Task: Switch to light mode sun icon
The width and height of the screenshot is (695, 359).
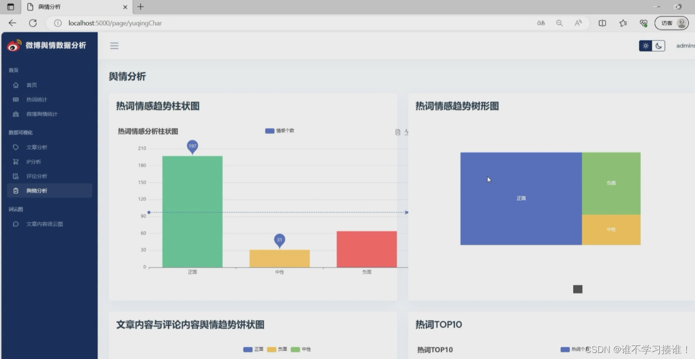Action: 645,46
